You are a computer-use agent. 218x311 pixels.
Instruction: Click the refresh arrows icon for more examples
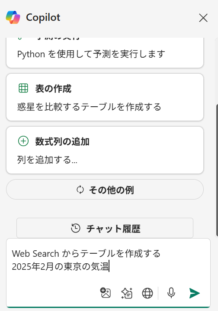point(80,190)
